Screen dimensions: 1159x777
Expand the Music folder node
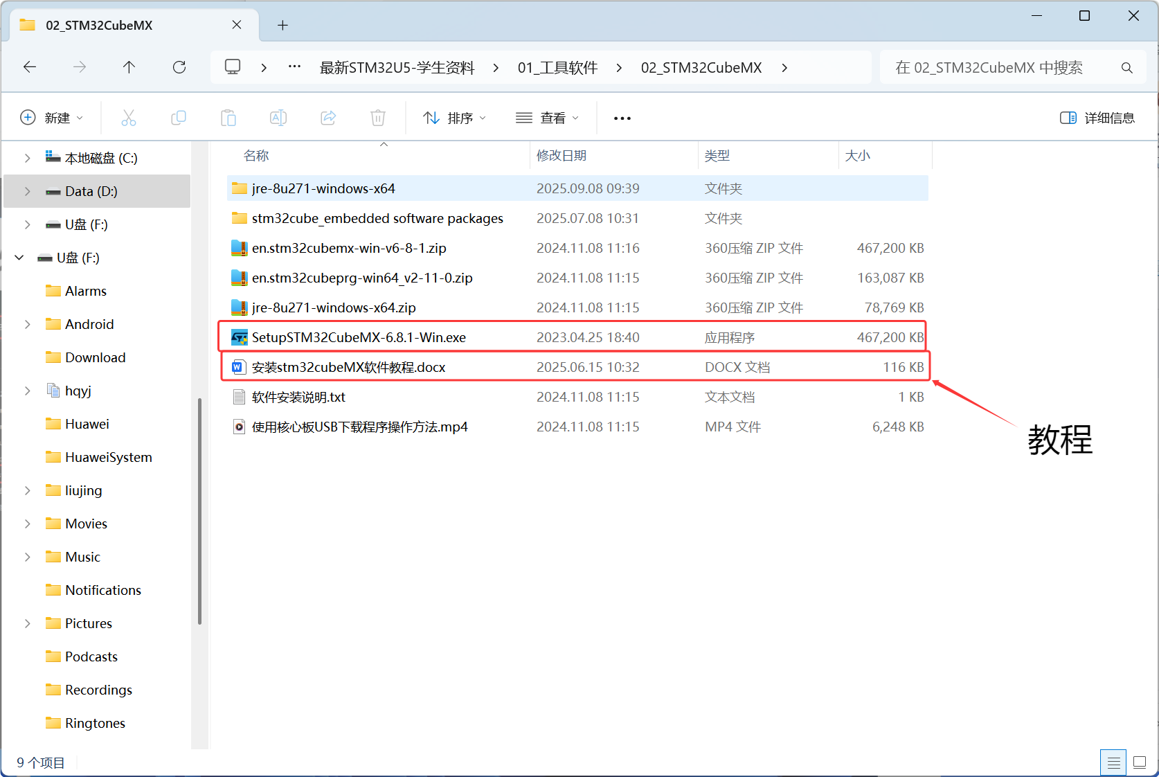pyautogui.click(x=27, y=557)
